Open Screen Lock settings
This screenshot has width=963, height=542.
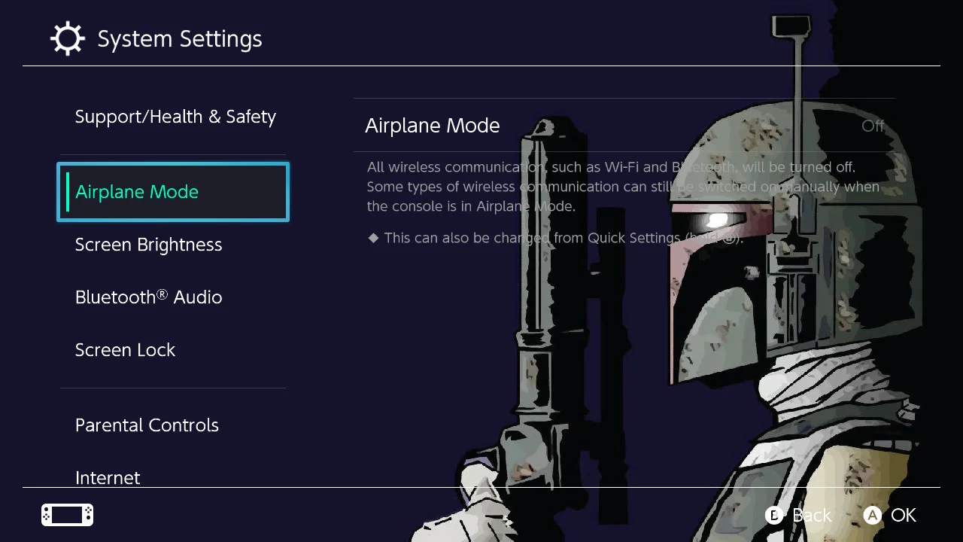coord(126,350)
